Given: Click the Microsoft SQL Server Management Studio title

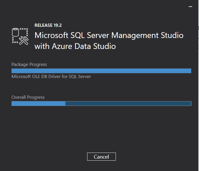Looking at the screenshot, I should 109,35.
